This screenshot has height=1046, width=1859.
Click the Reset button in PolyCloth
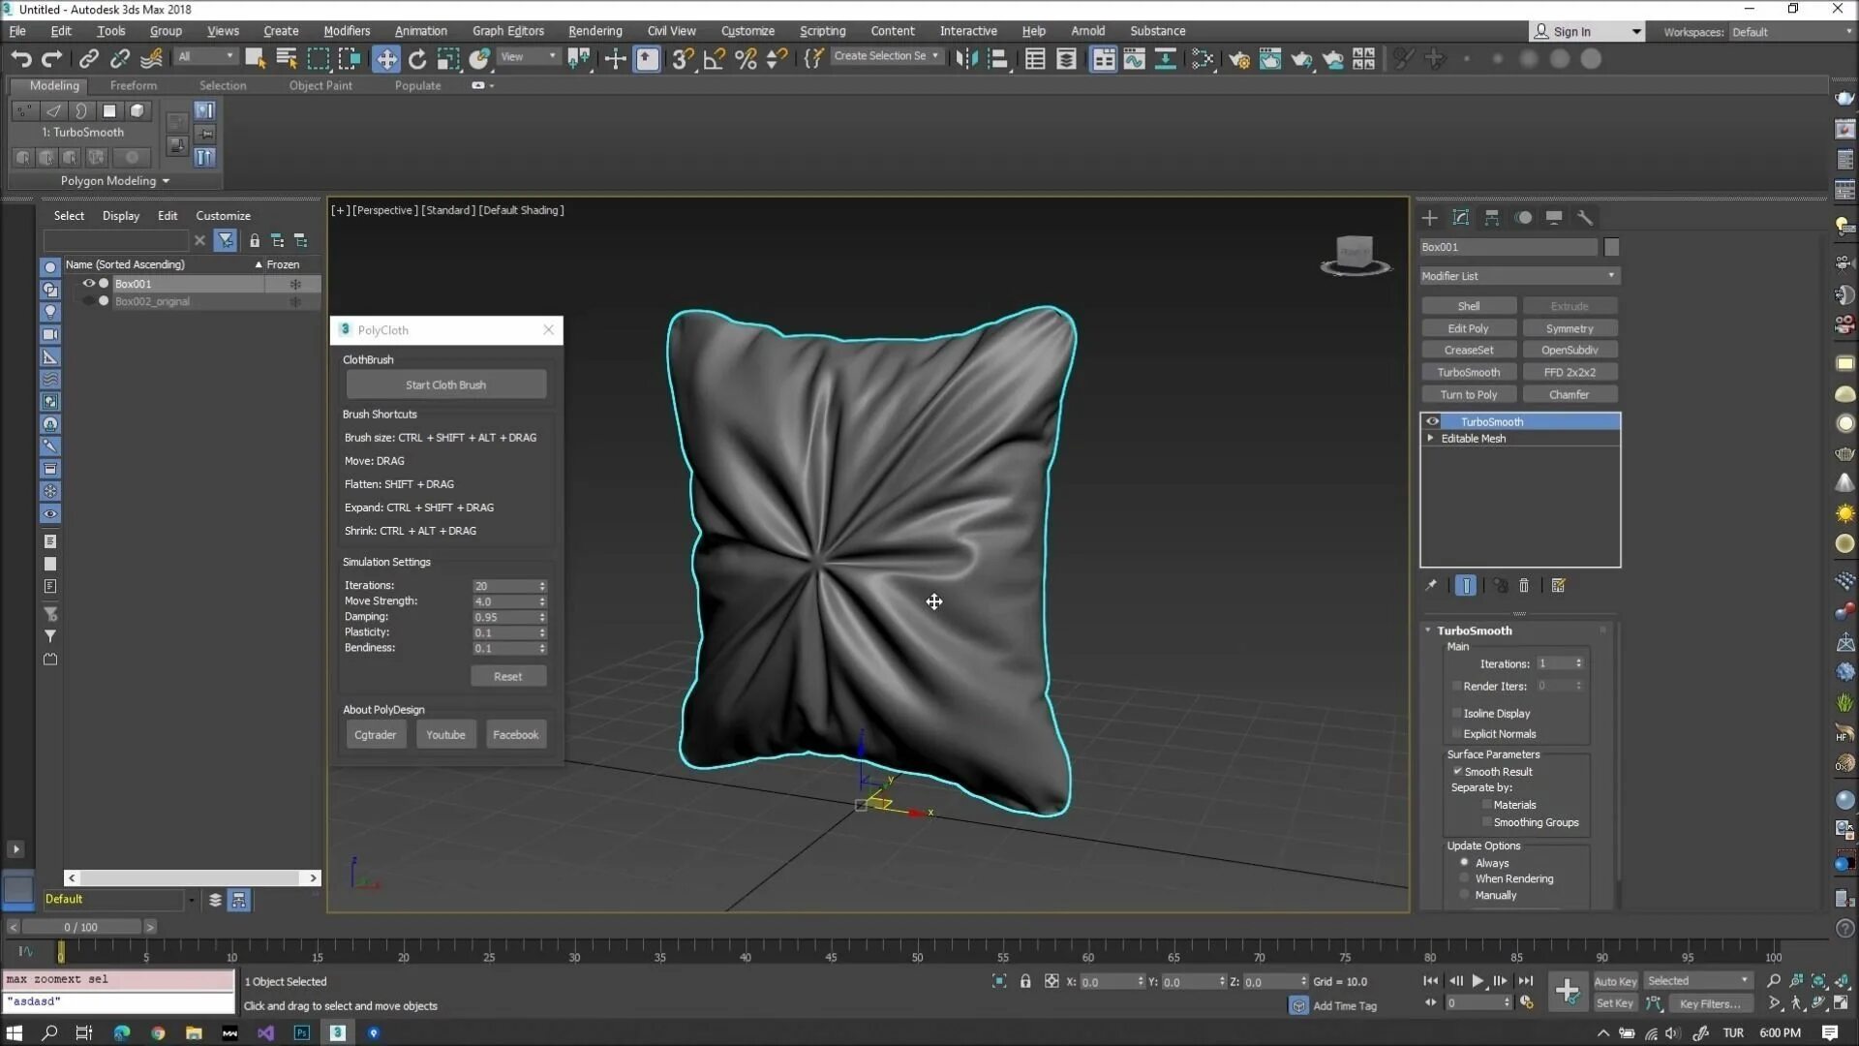coord(507,677)
